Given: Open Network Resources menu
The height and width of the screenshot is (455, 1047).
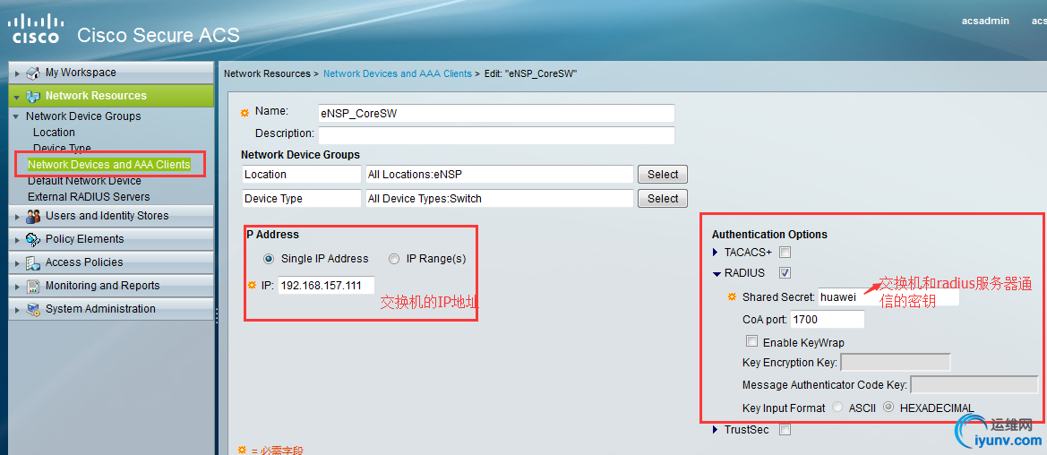Looking at the screenshot, I should click(111, 96).
